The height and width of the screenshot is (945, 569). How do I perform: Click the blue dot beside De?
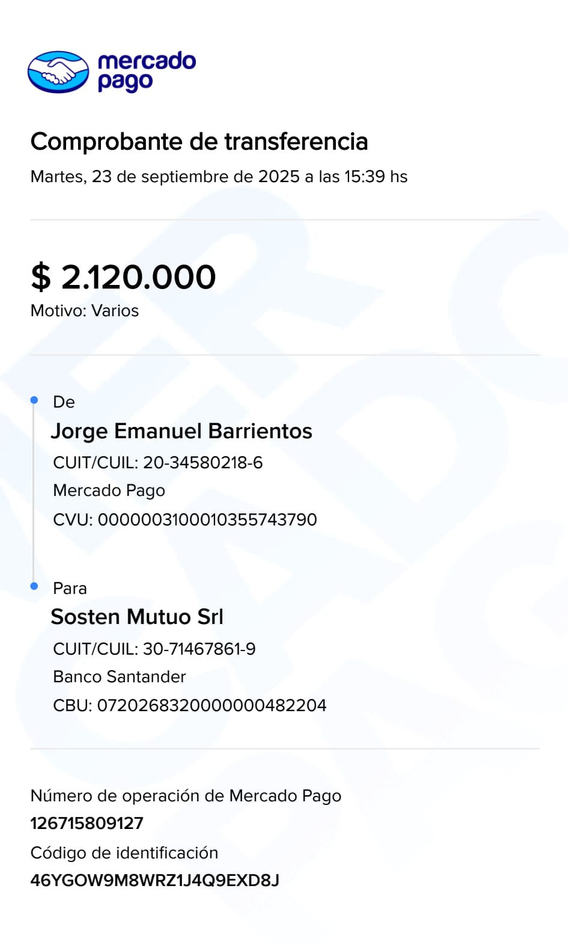coord(34,400)
